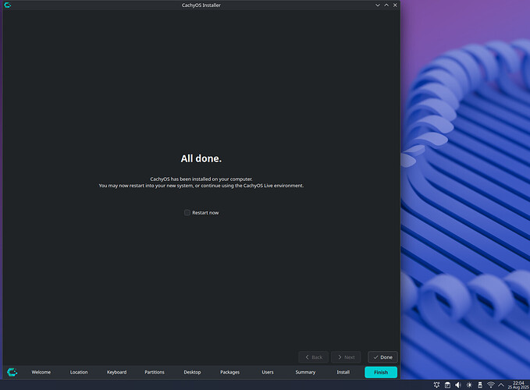Click the 'All done.' heading
The width and height of the screenshot is (530, 390).
click(201, 158)
